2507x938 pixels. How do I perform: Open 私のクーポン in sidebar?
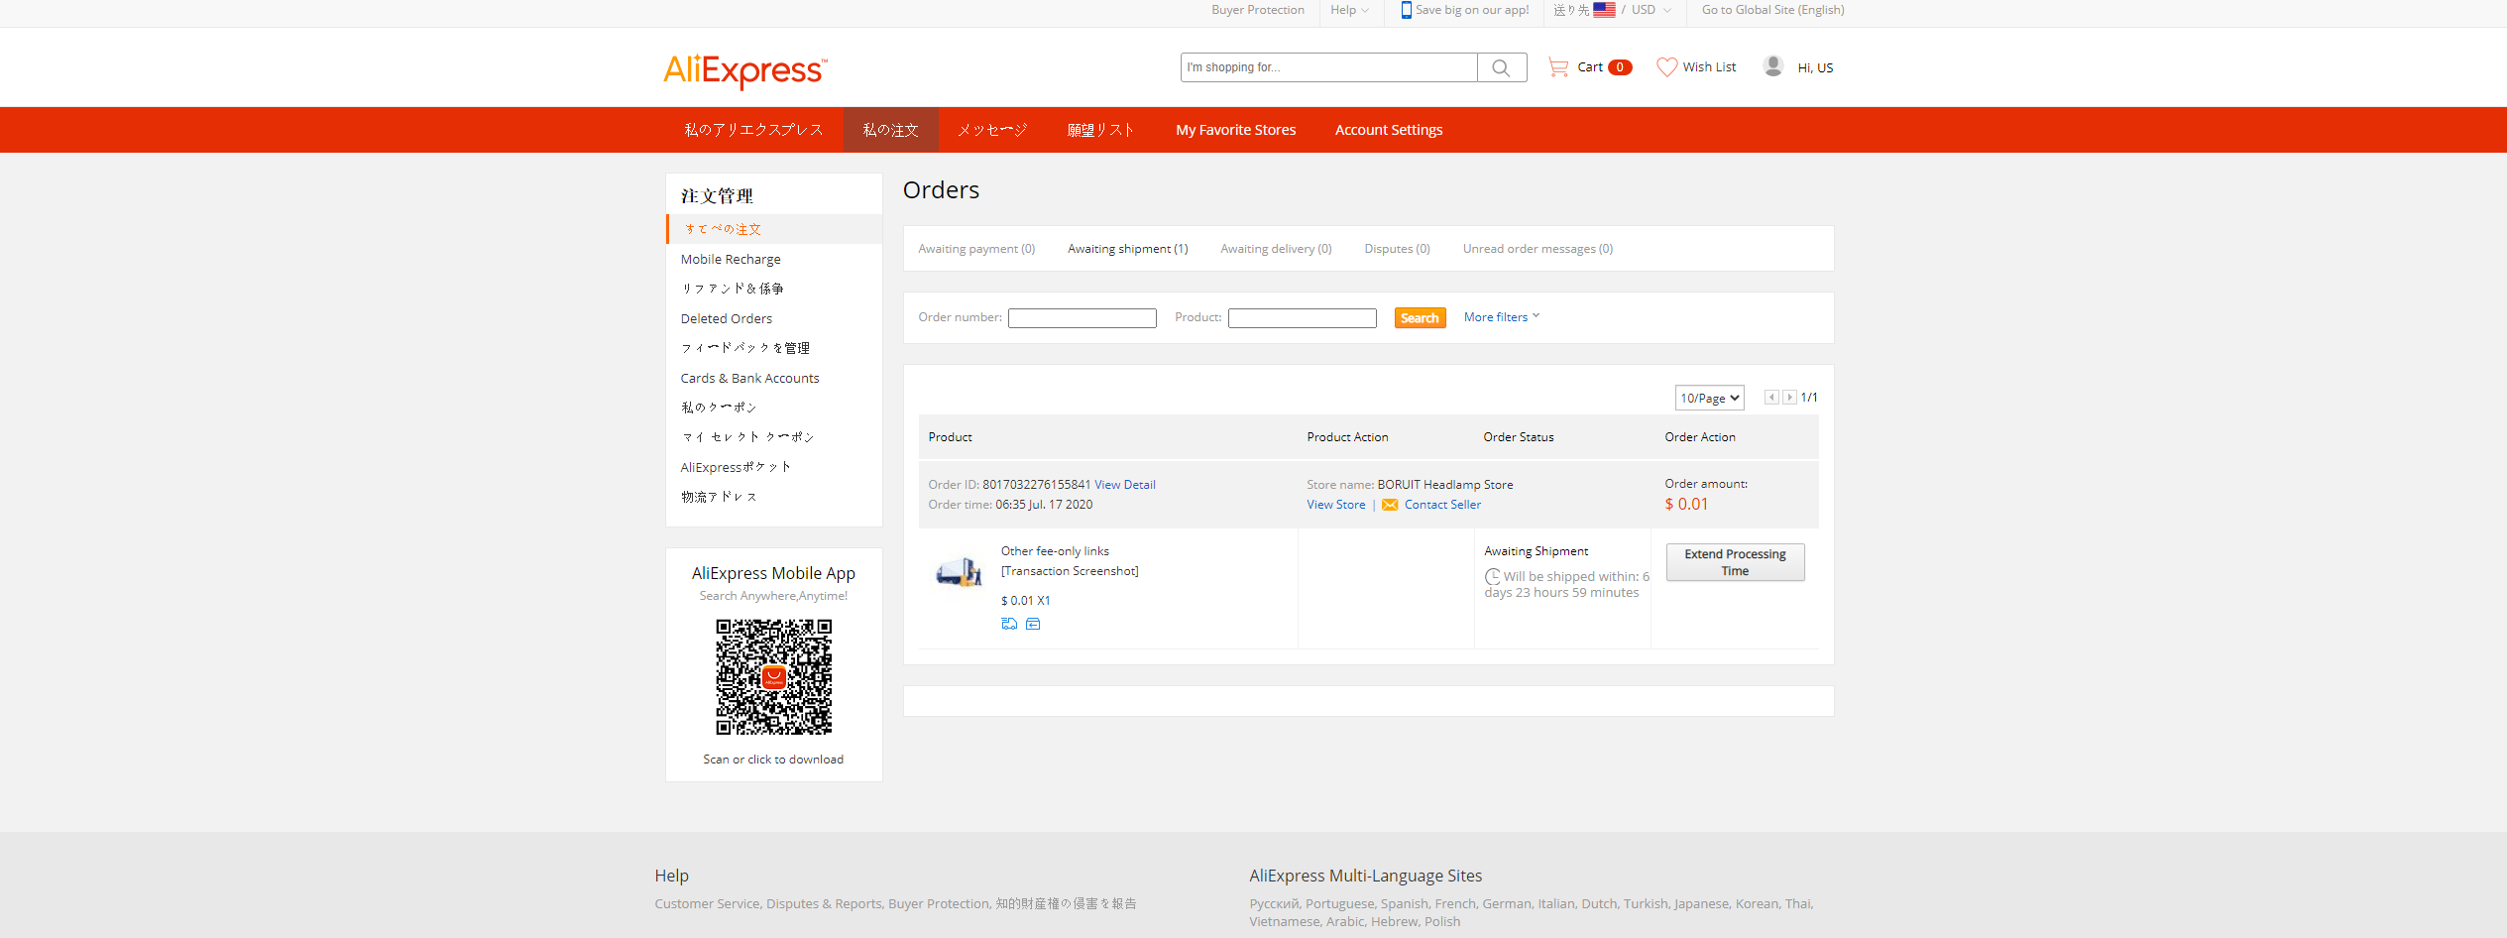[x=719, y=408]
